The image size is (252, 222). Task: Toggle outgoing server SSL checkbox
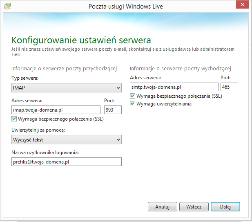coord(132,96)
